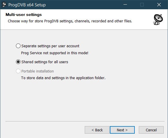Click the Shared settings for all users label

[x=45, y=62]
